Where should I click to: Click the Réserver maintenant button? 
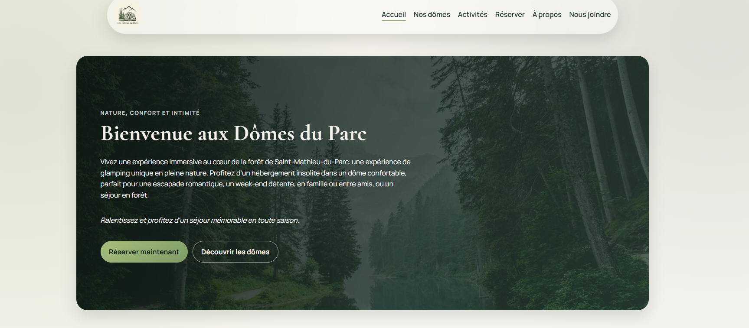[144, 252]
